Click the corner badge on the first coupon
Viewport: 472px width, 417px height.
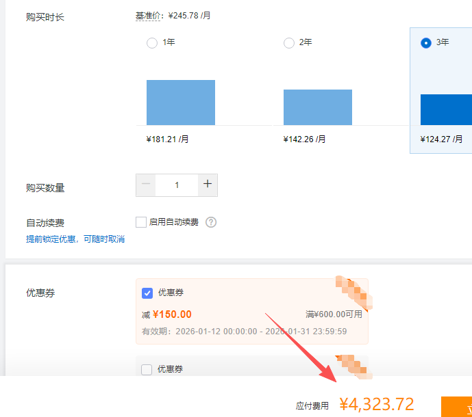(x=353, y=290)
